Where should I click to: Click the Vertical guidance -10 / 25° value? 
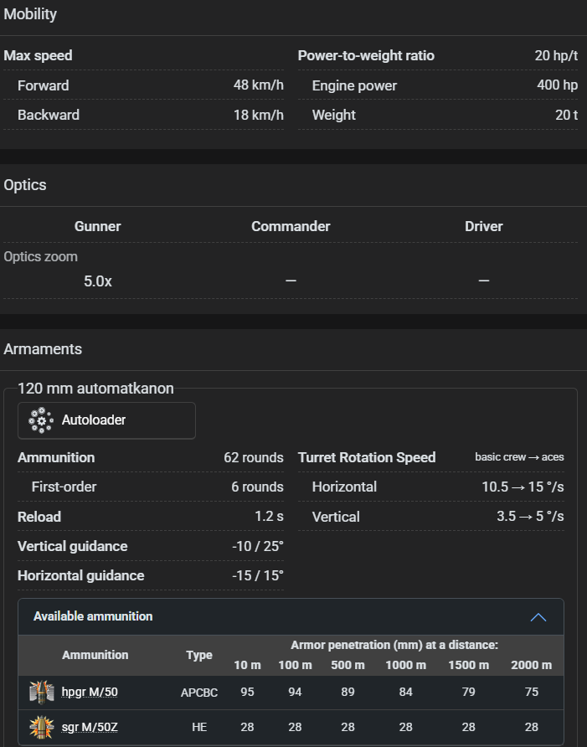tap(258, 547)
